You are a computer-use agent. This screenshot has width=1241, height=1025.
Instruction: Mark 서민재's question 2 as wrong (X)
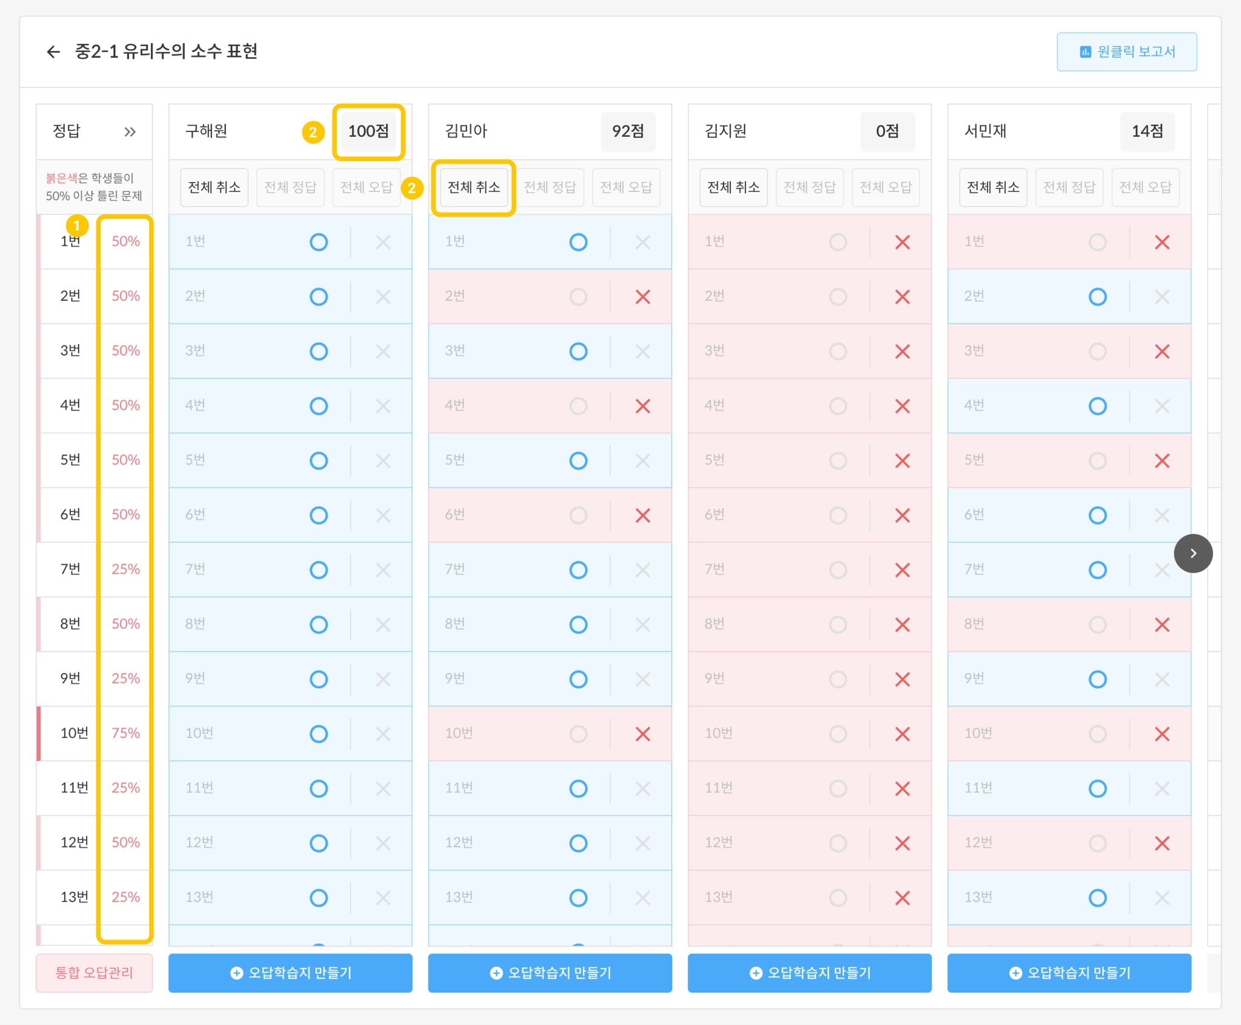click(x=1161, y=297)
